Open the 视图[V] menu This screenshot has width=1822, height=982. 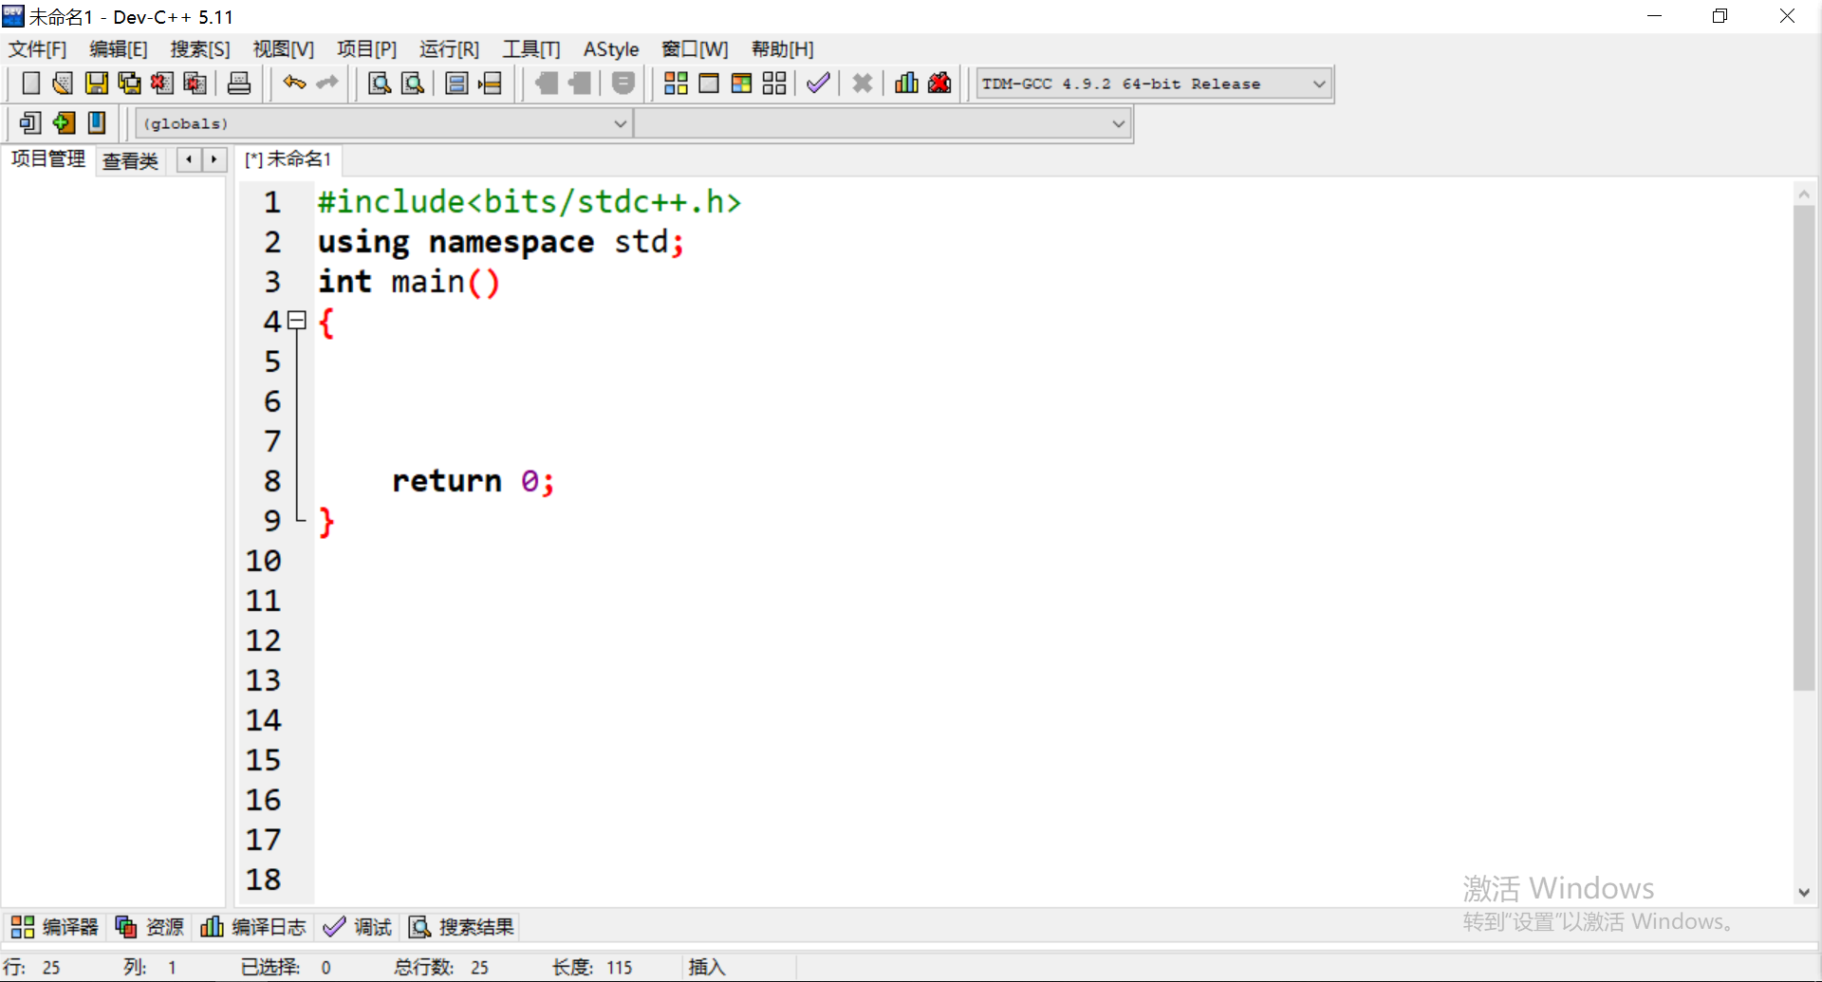283,49
